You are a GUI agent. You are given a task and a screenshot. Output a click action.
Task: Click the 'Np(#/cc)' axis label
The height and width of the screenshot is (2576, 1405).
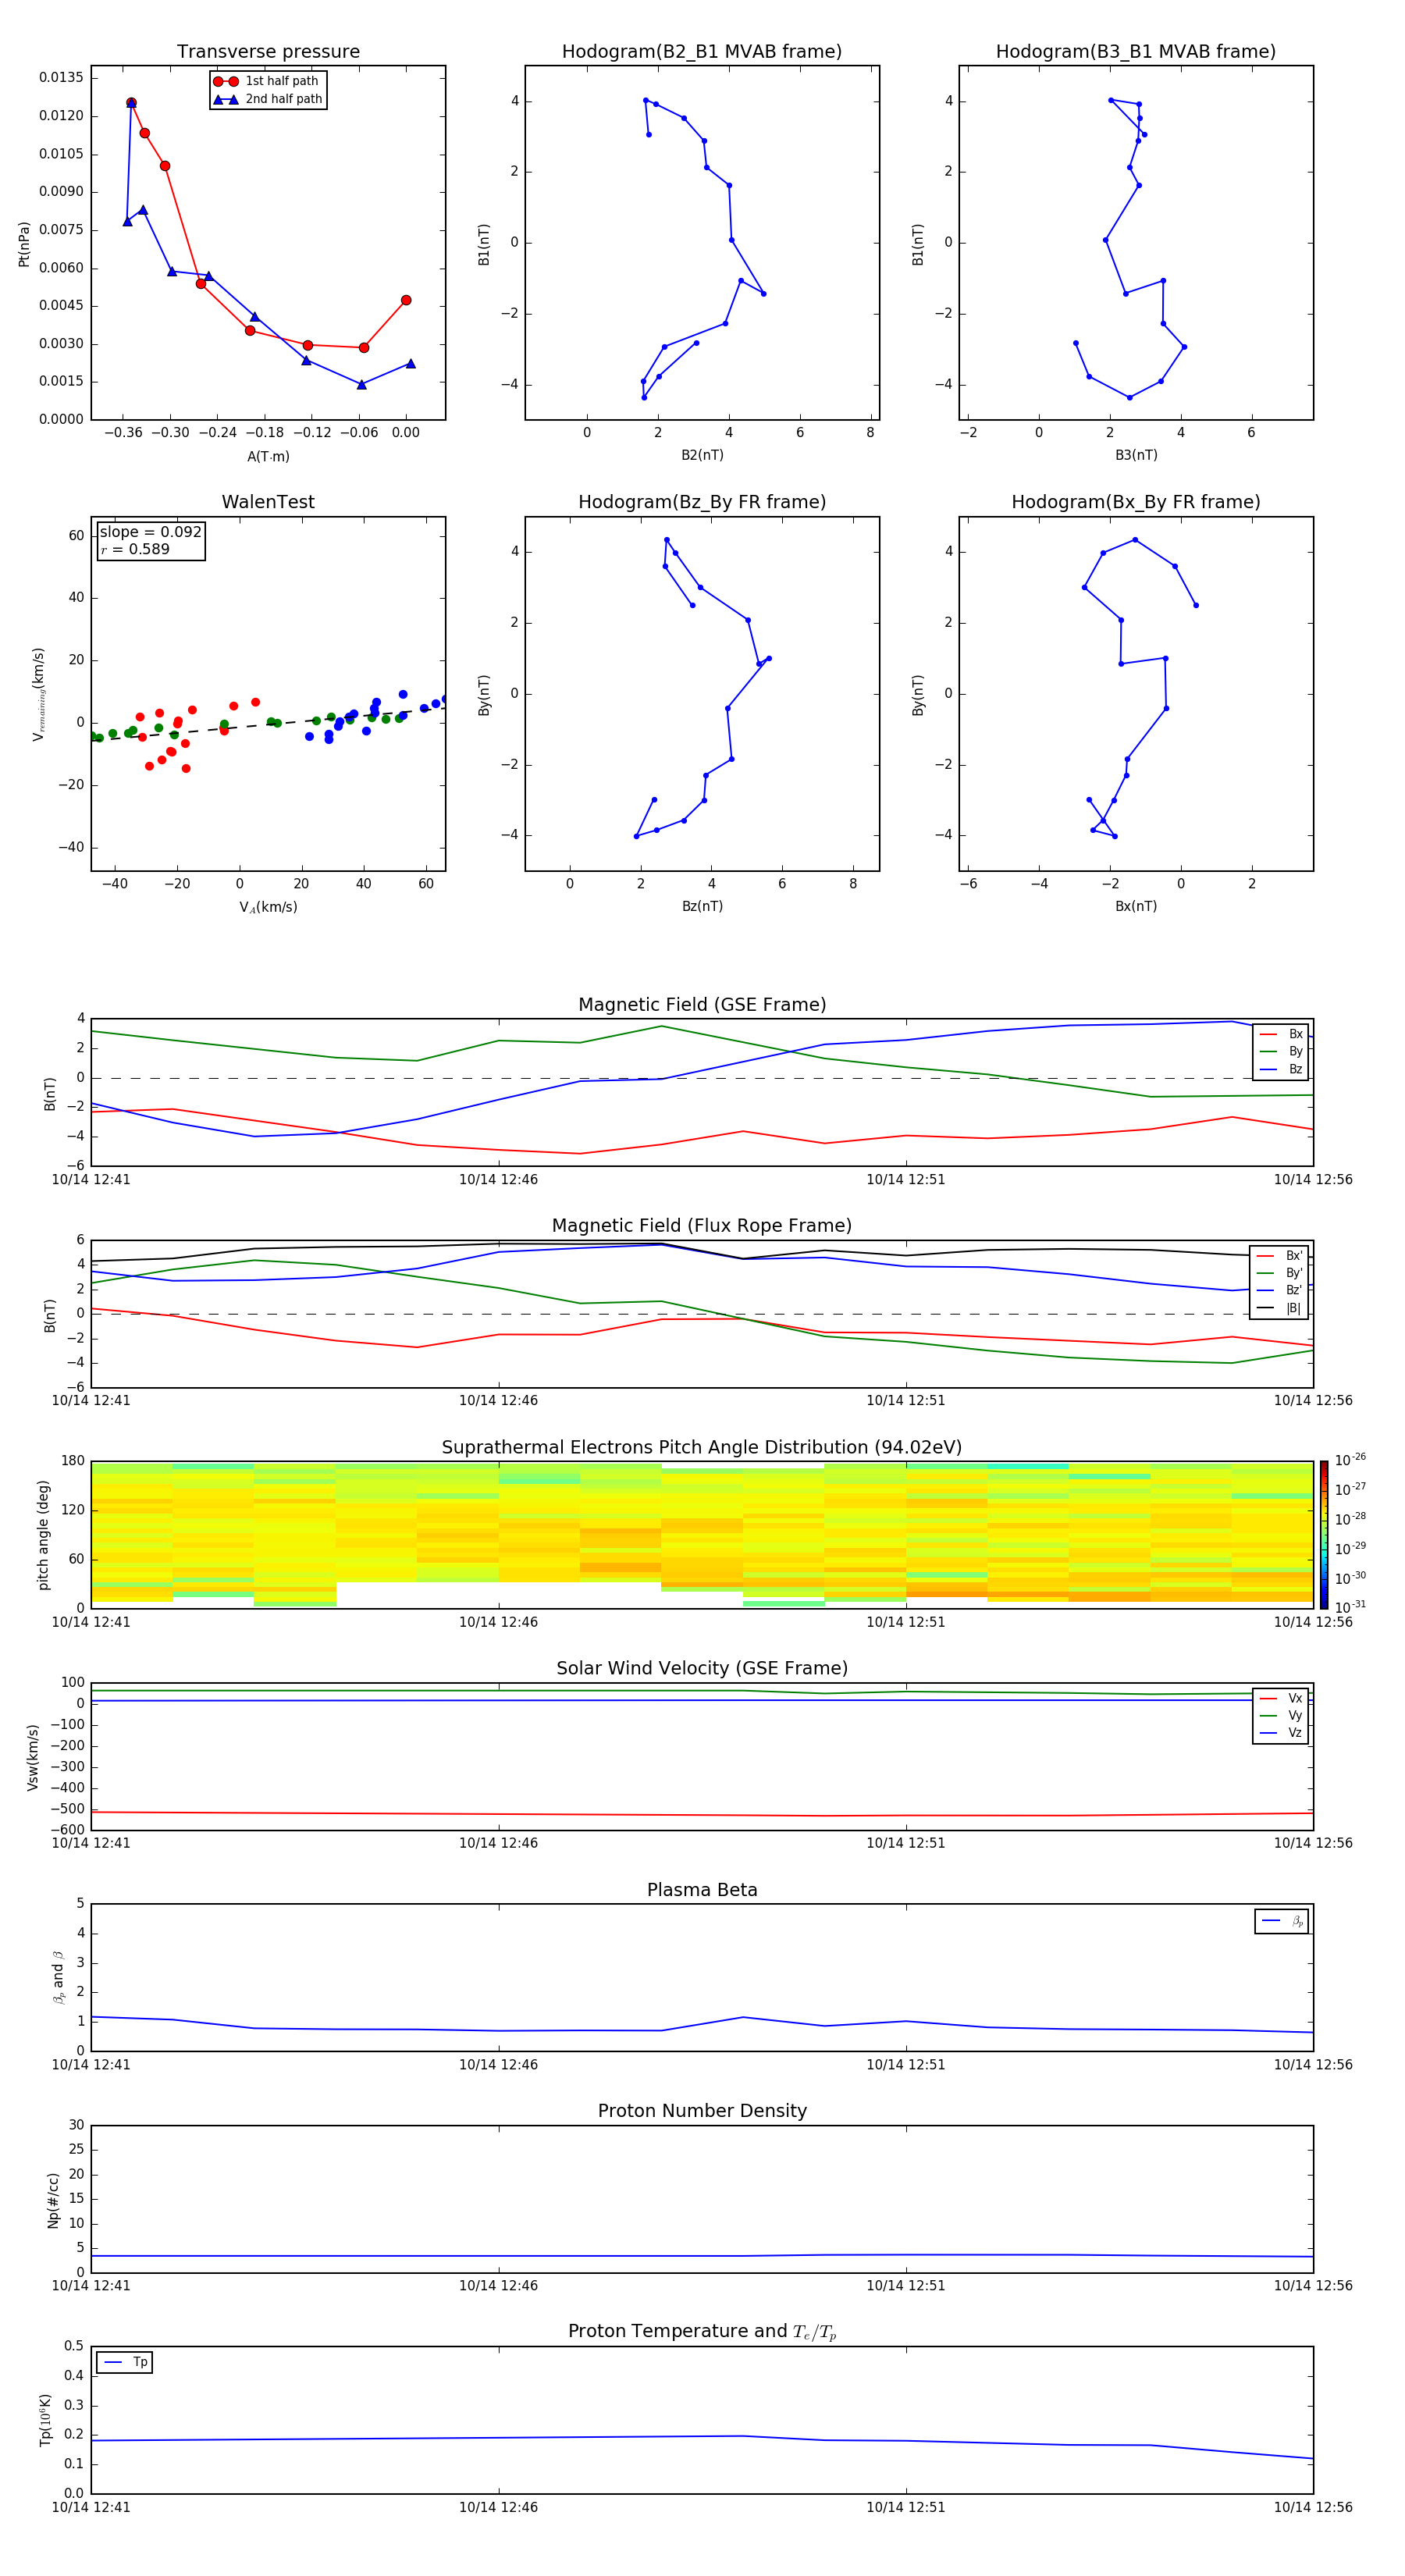click(53, 2200)
